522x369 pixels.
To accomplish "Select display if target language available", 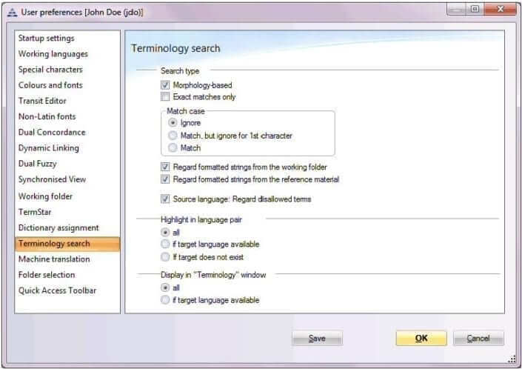I will [165, 300].
